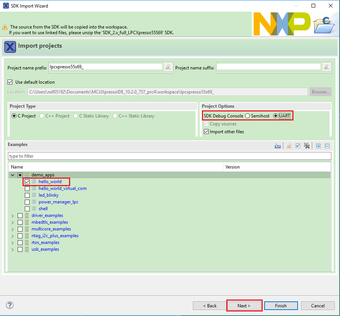Click the Next button
This screenshot has width=340, height=316.
(x=244, y=305)
